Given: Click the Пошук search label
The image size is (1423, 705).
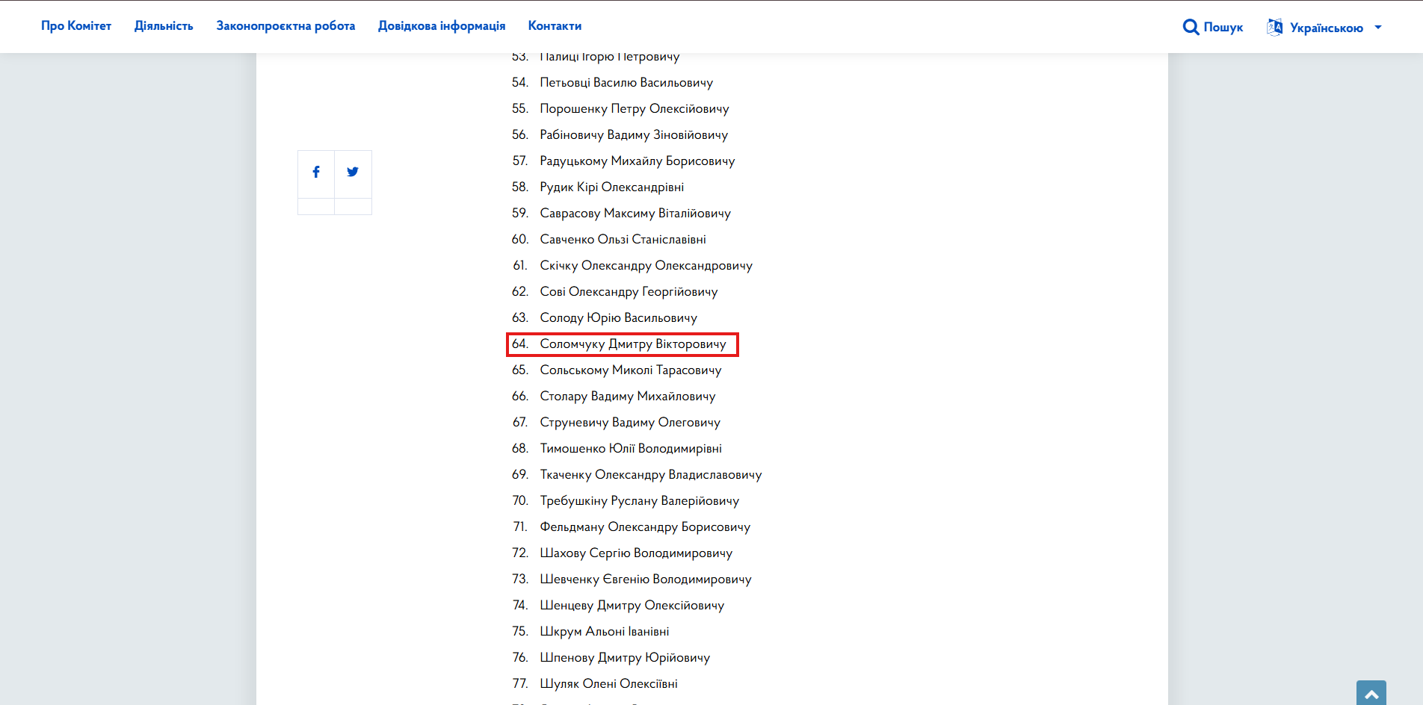Looking at the screenshot, I should tap(1223, 28).
